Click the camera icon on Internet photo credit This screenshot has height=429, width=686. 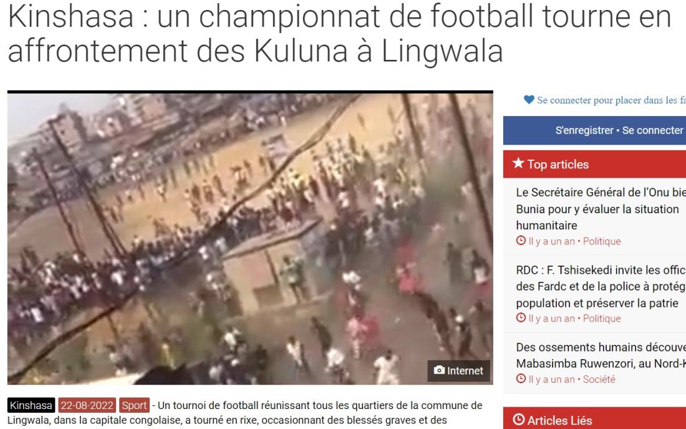point(439,370)
